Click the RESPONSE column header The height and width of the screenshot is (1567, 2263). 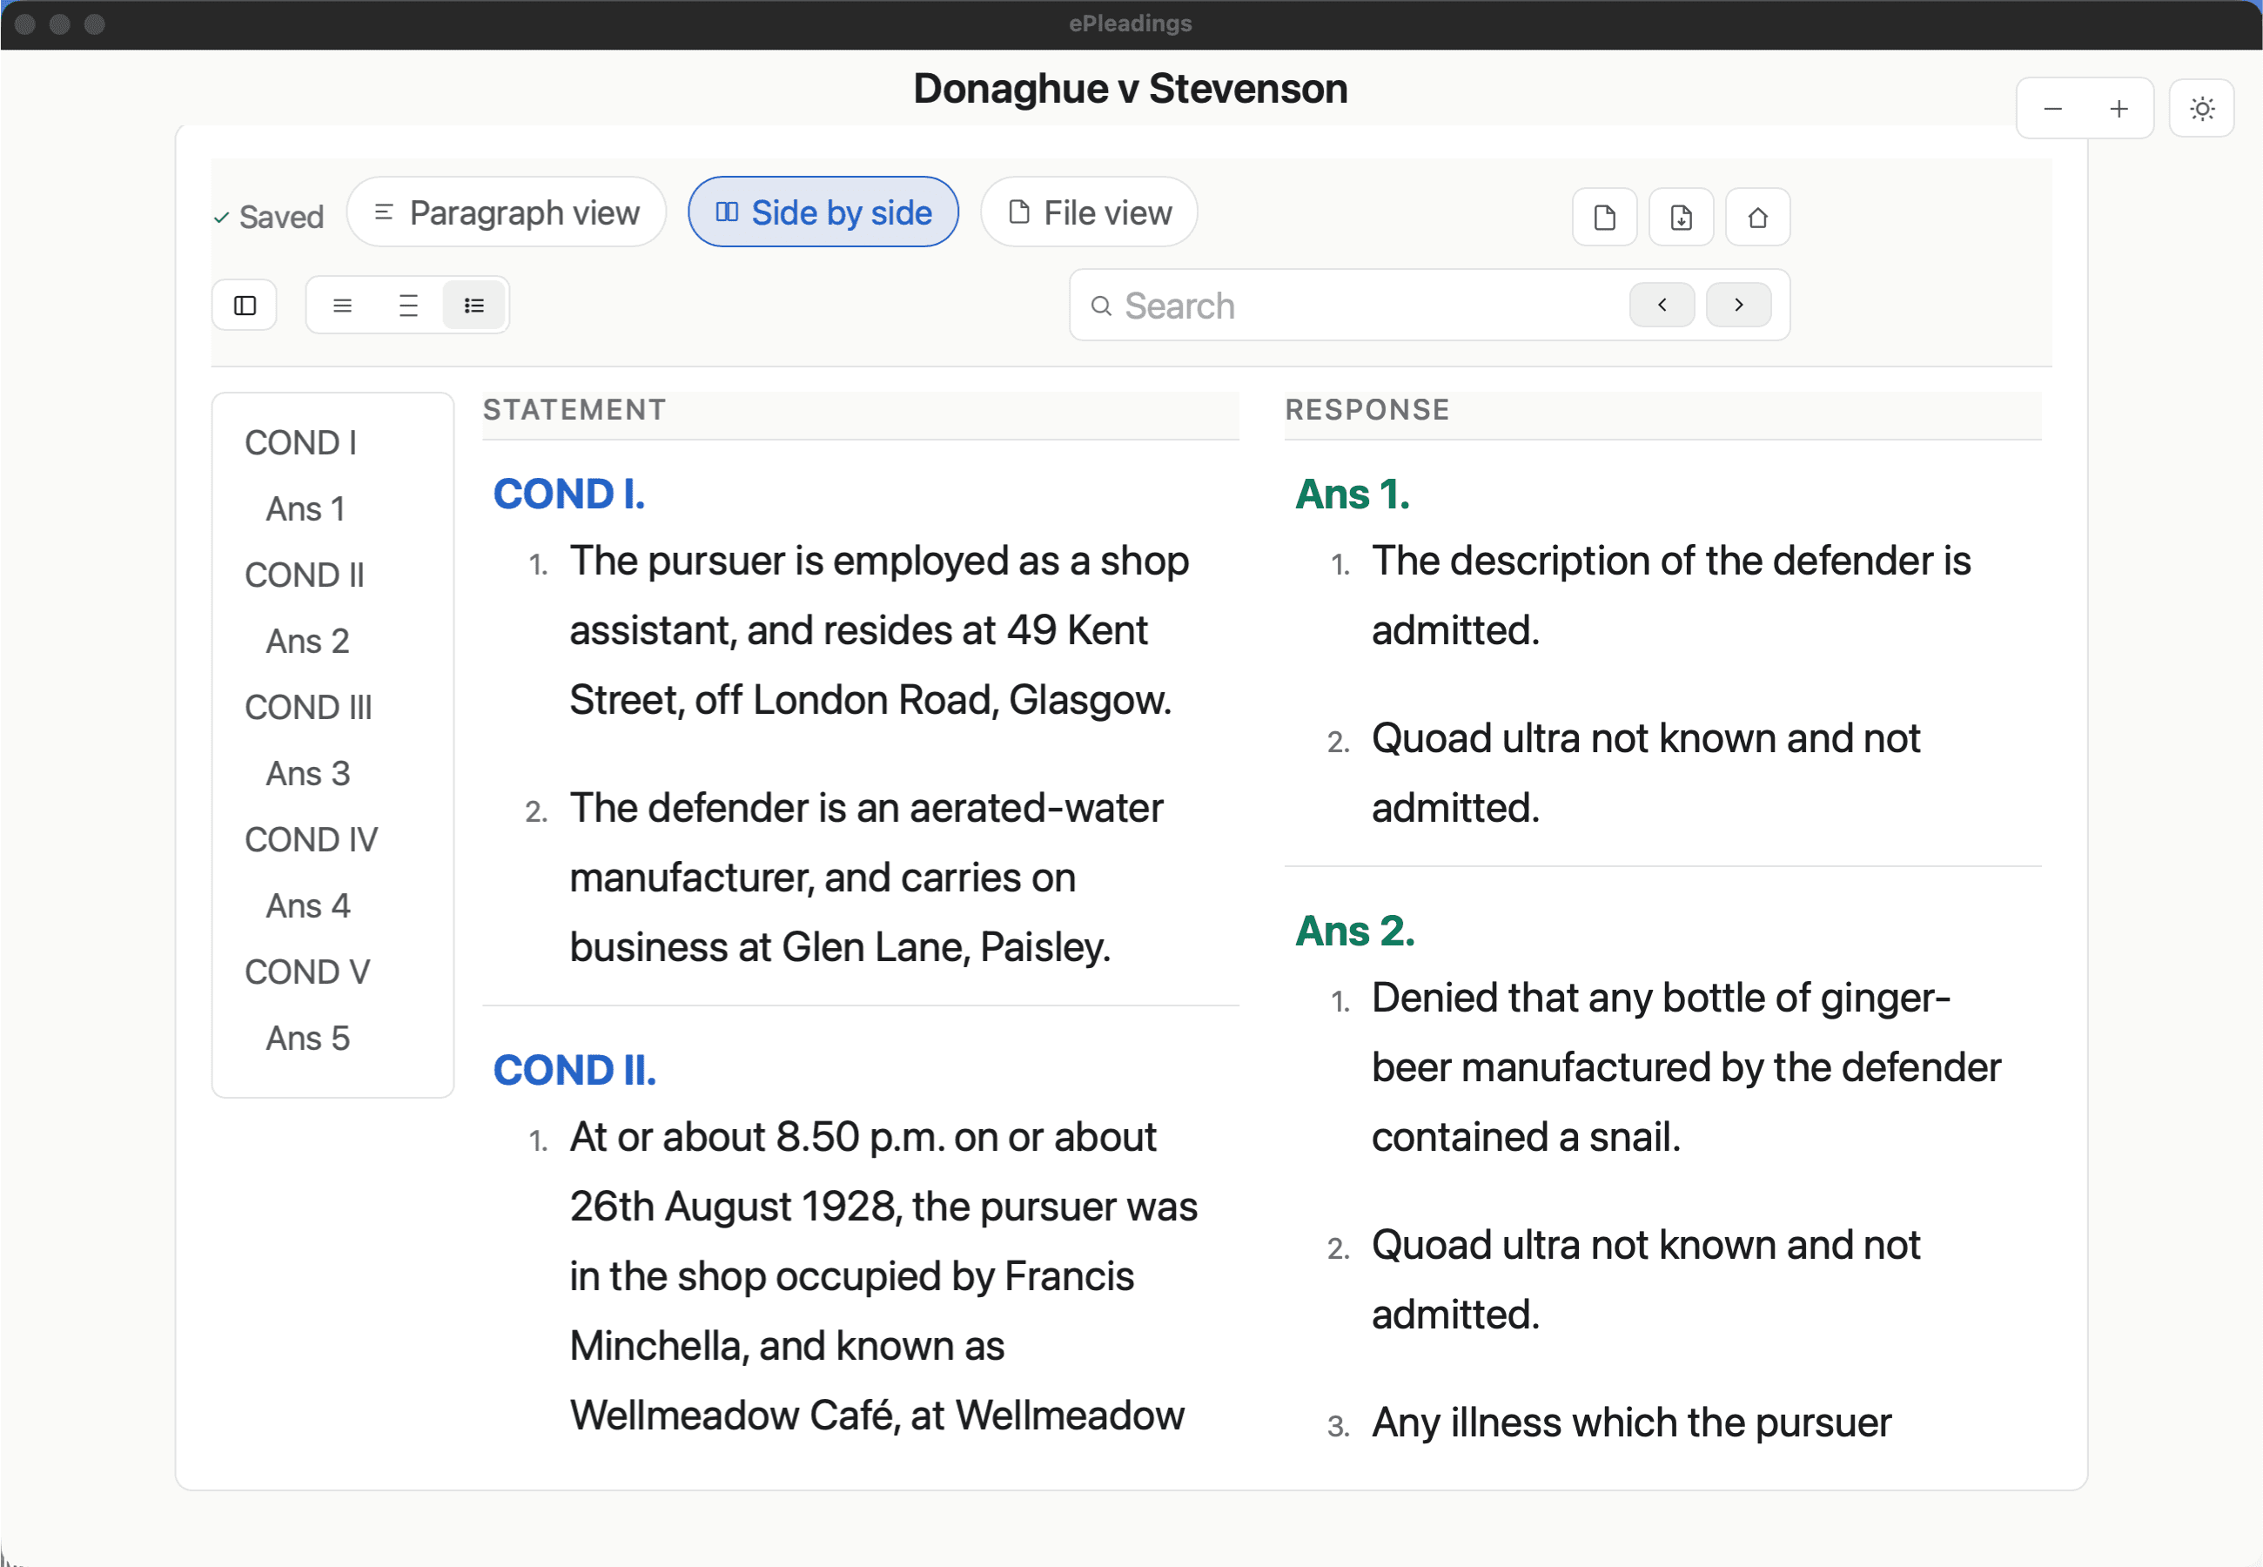point(1367,409)
